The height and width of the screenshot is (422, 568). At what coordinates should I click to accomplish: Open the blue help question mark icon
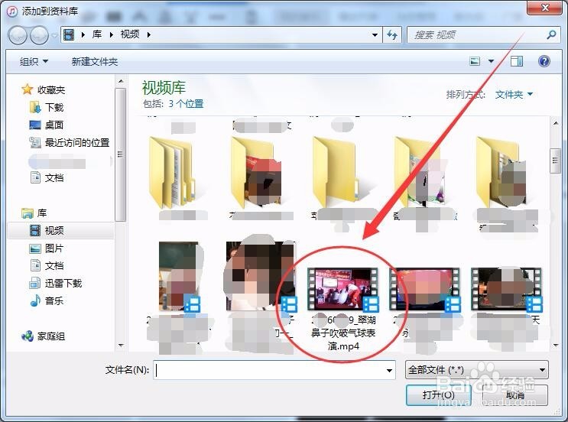pos(544,61)
